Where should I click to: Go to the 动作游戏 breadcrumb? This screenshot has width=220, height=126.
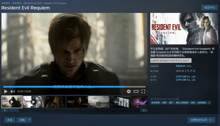[17, 3]
